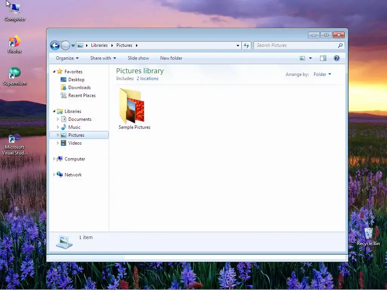Open more view options dropdown arrow
The width and height of the screenshot is (387, 290).
pos(311,58)
